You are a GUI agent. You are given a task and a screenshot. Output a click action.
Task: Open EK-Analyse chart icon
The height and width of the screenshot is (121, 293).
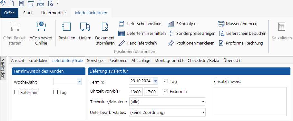(x=171, y=24)
